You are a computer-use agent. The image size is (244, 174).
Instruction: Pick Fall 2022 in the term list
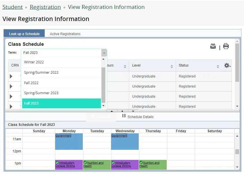62,83
